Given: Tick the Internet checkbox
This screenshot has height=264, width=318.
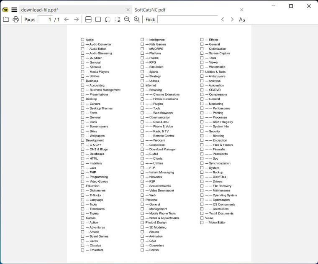Looking at the screenshot, I should pos(142,85).
